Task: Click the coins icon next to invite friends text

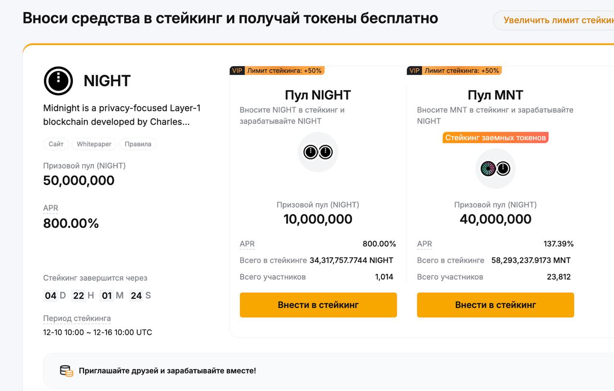Action: click(x=66, y=370)
